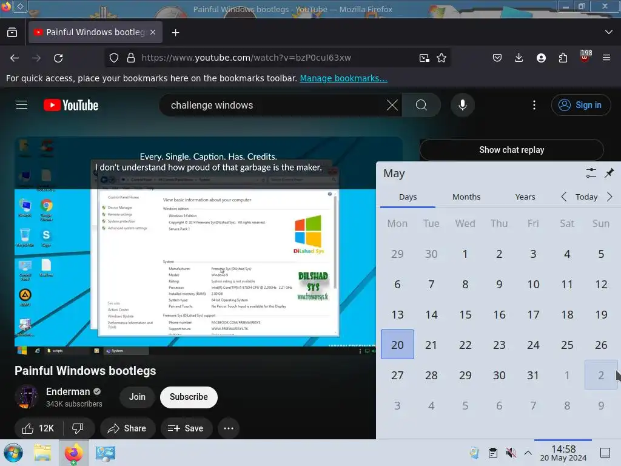The width and height of the screenshot is (621, 466).
Task: Open the Firefox downloads panel
Action: click(519, 58)
